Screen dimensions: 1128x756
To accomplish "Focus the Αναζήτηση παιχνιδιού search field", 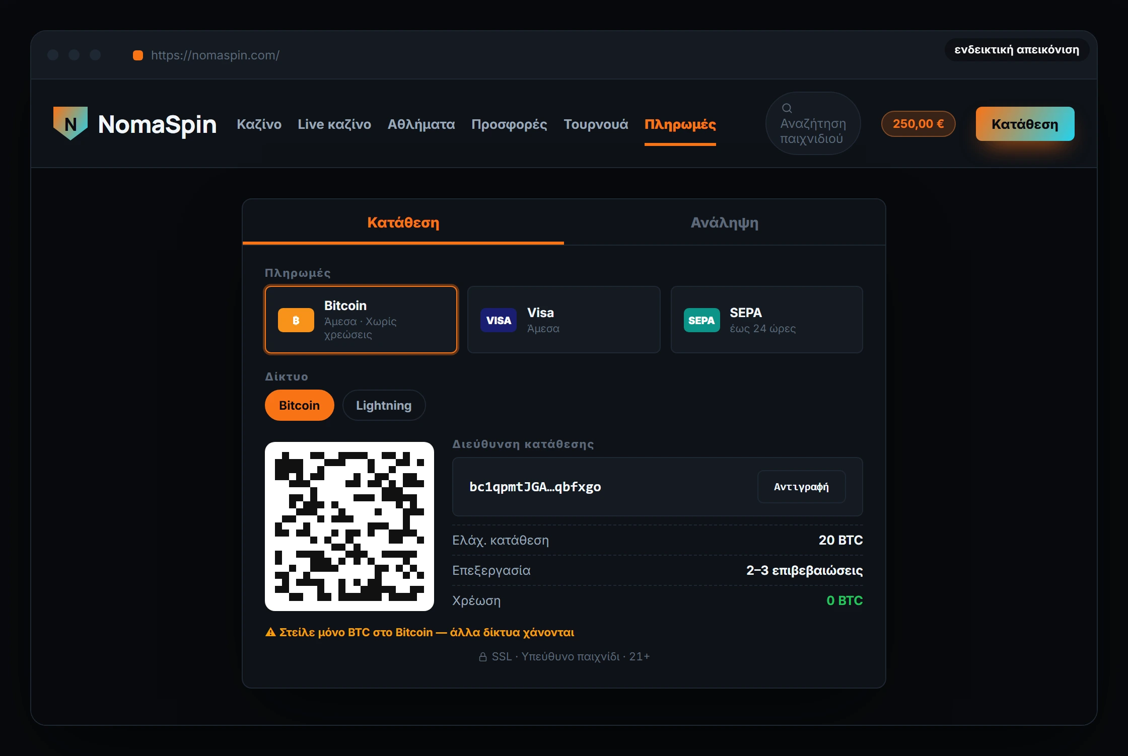I will [x=813, y=123].
